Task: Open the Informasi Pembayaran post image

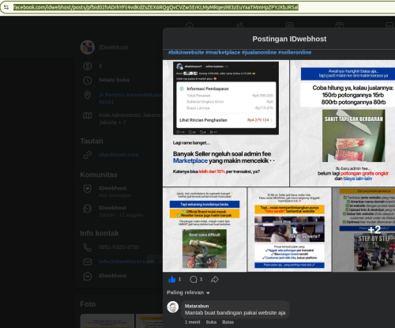Action: [226, 123]
